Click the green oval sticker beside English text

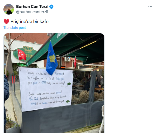(69, 84)
